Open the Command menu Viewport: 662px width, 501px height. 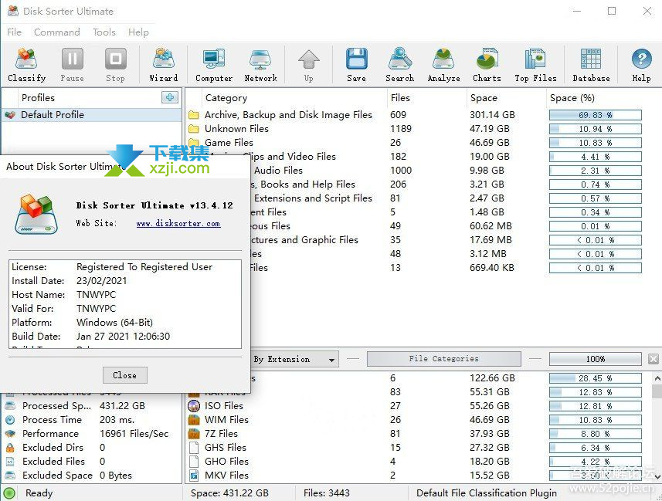tap(57, 32)
